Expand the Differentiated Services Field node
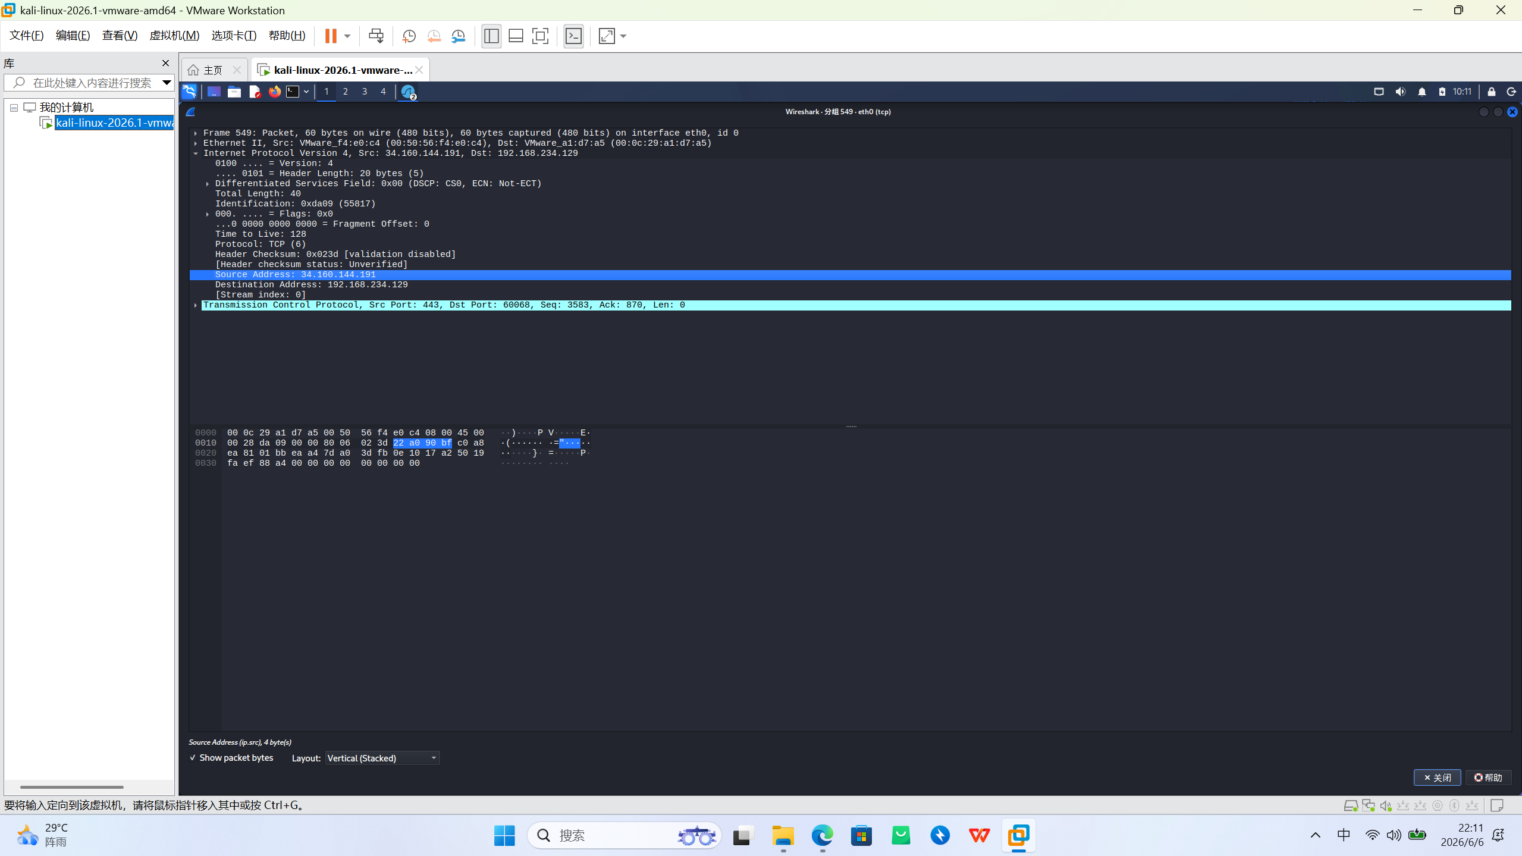Image resolution: width=1522 pixels, height=856 pixels. [x=208, y=184]
